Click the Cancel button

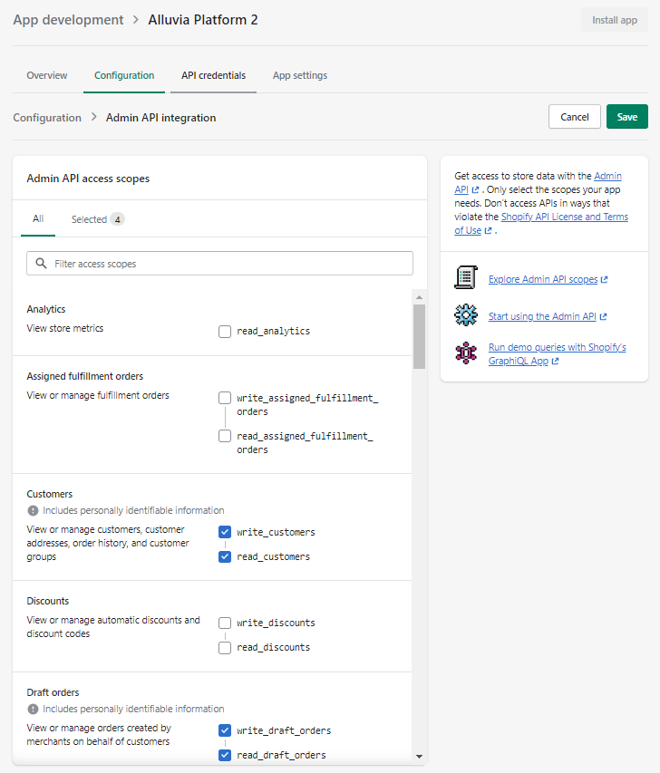574,116
